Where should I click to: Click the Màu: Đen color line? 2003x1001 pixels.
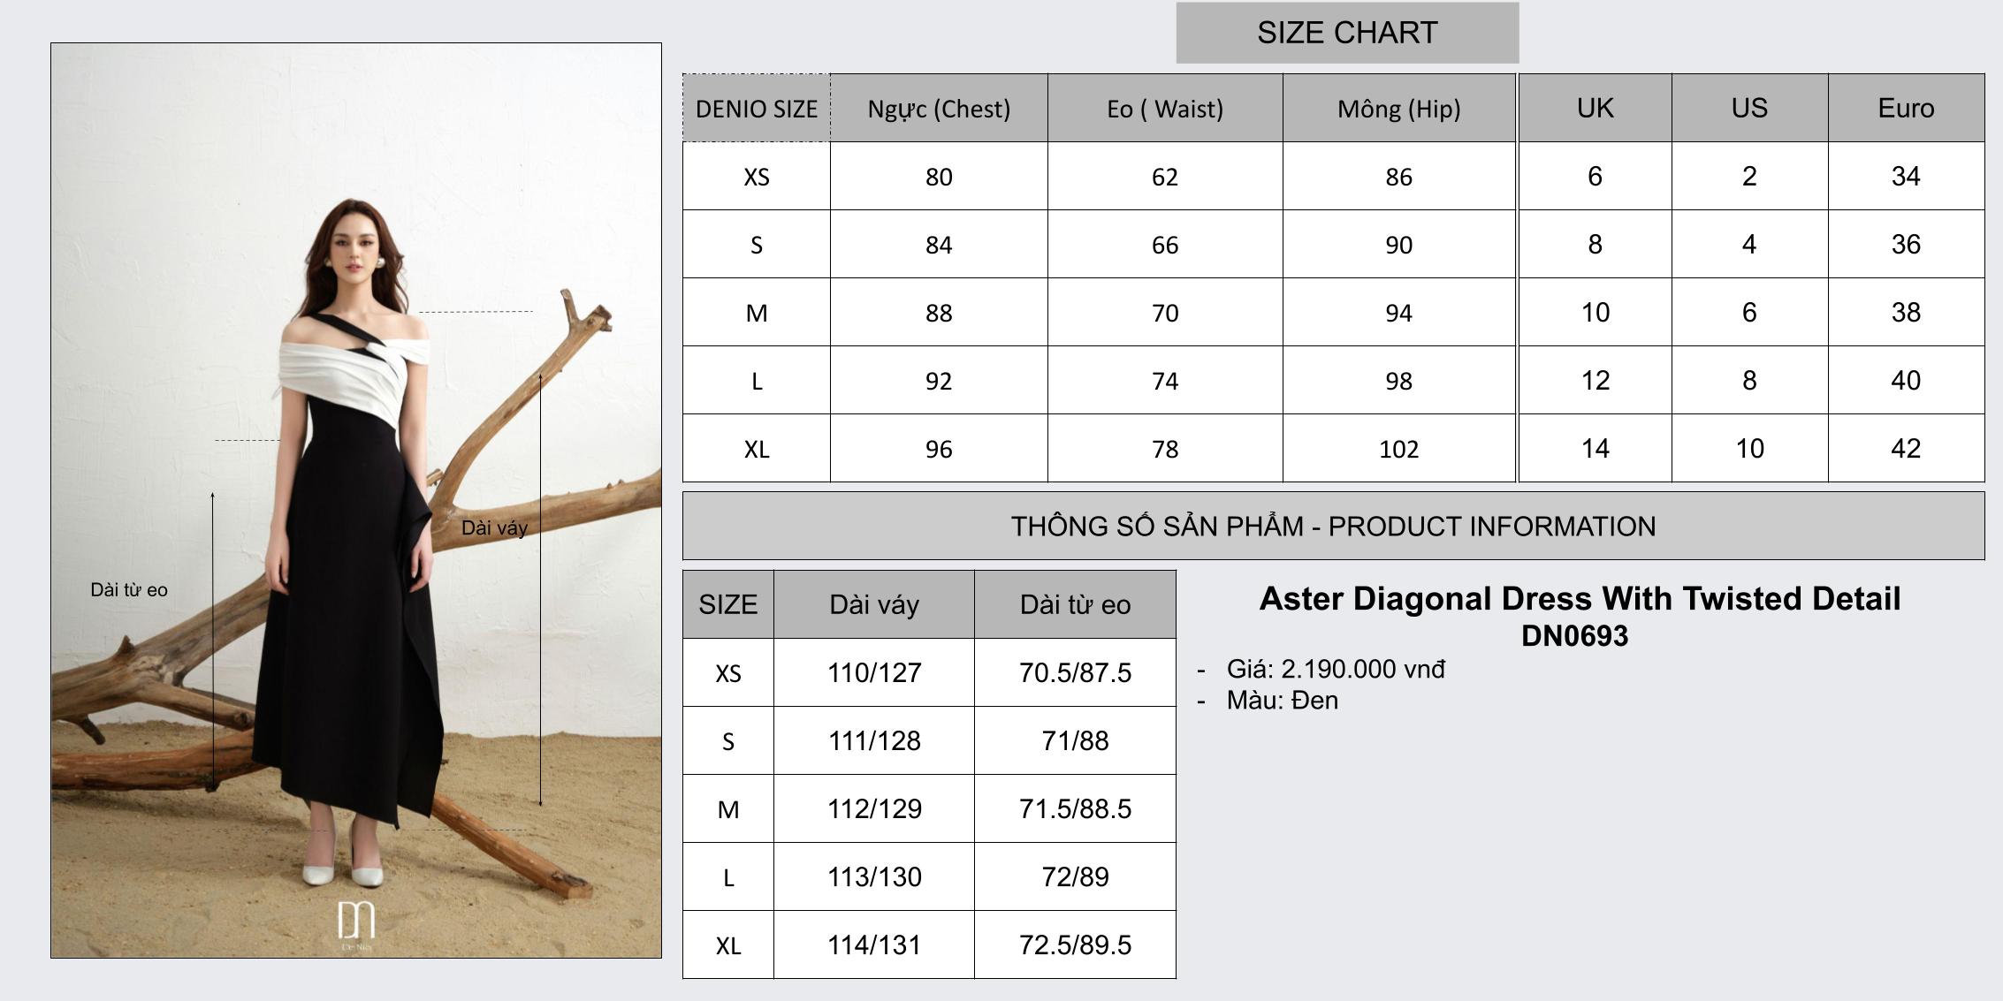click(x=1282, y=701)
